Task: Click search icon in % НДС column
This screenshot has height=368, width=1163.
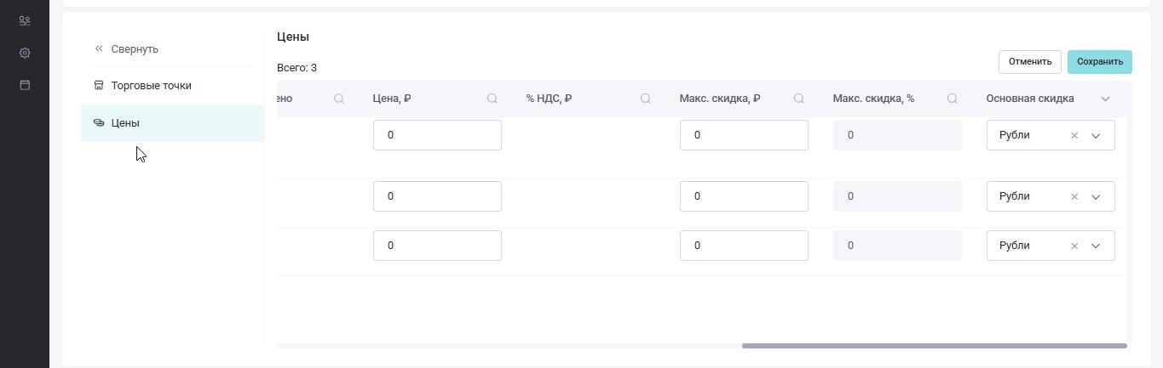Action: (646, 99)
